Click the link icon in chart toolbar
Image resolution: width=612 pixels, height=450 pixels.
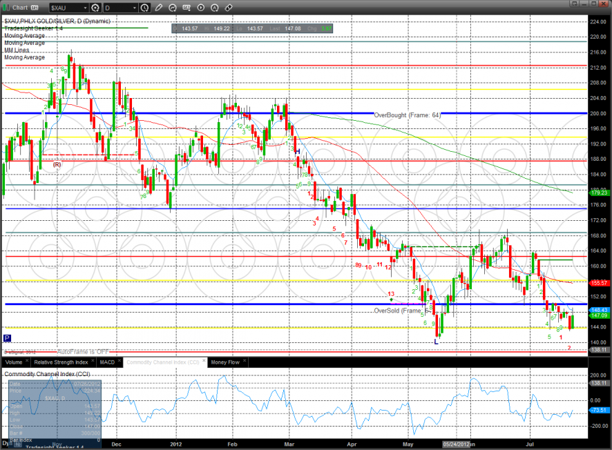click(x=229, y=8)
